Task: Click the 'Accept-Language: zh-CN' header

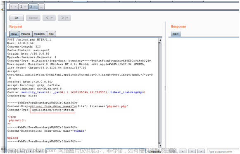Action: pyautogui.click(x=34, y=89)
